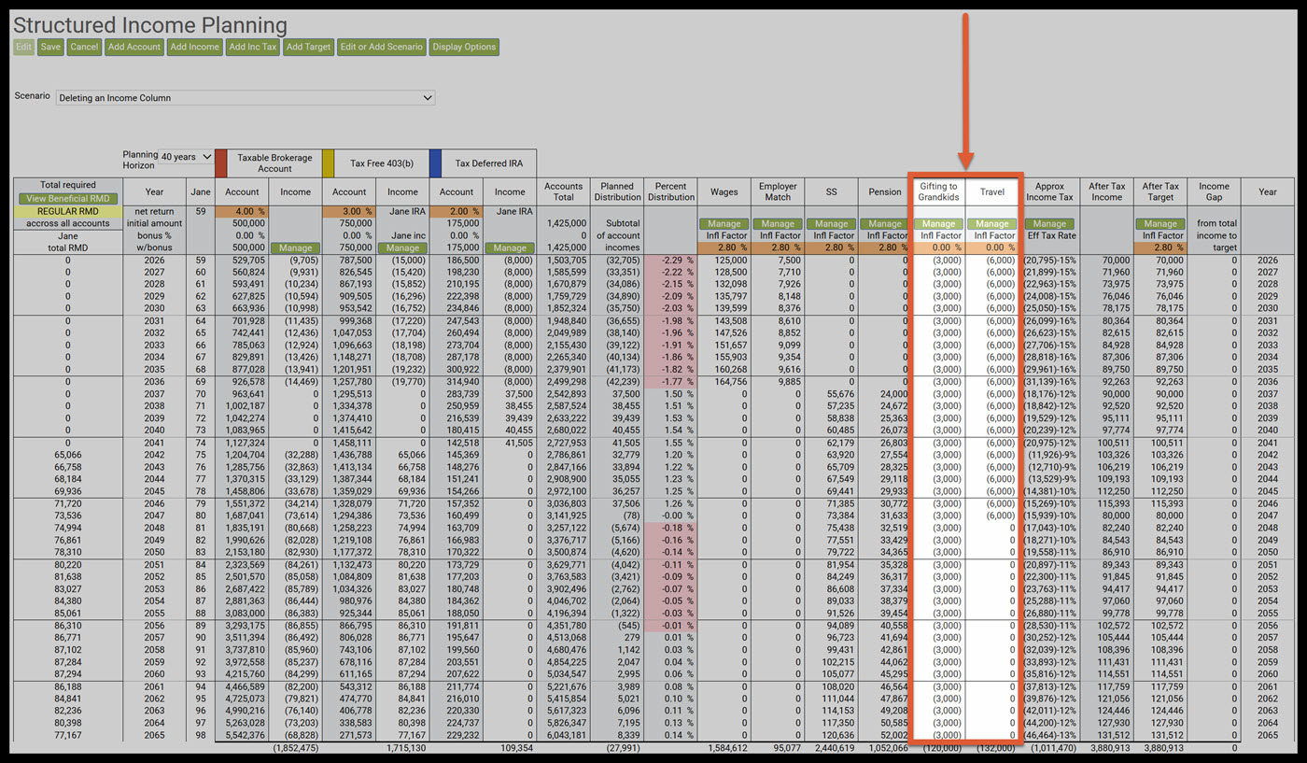Click the Add Target button

(x=308, y=47)
